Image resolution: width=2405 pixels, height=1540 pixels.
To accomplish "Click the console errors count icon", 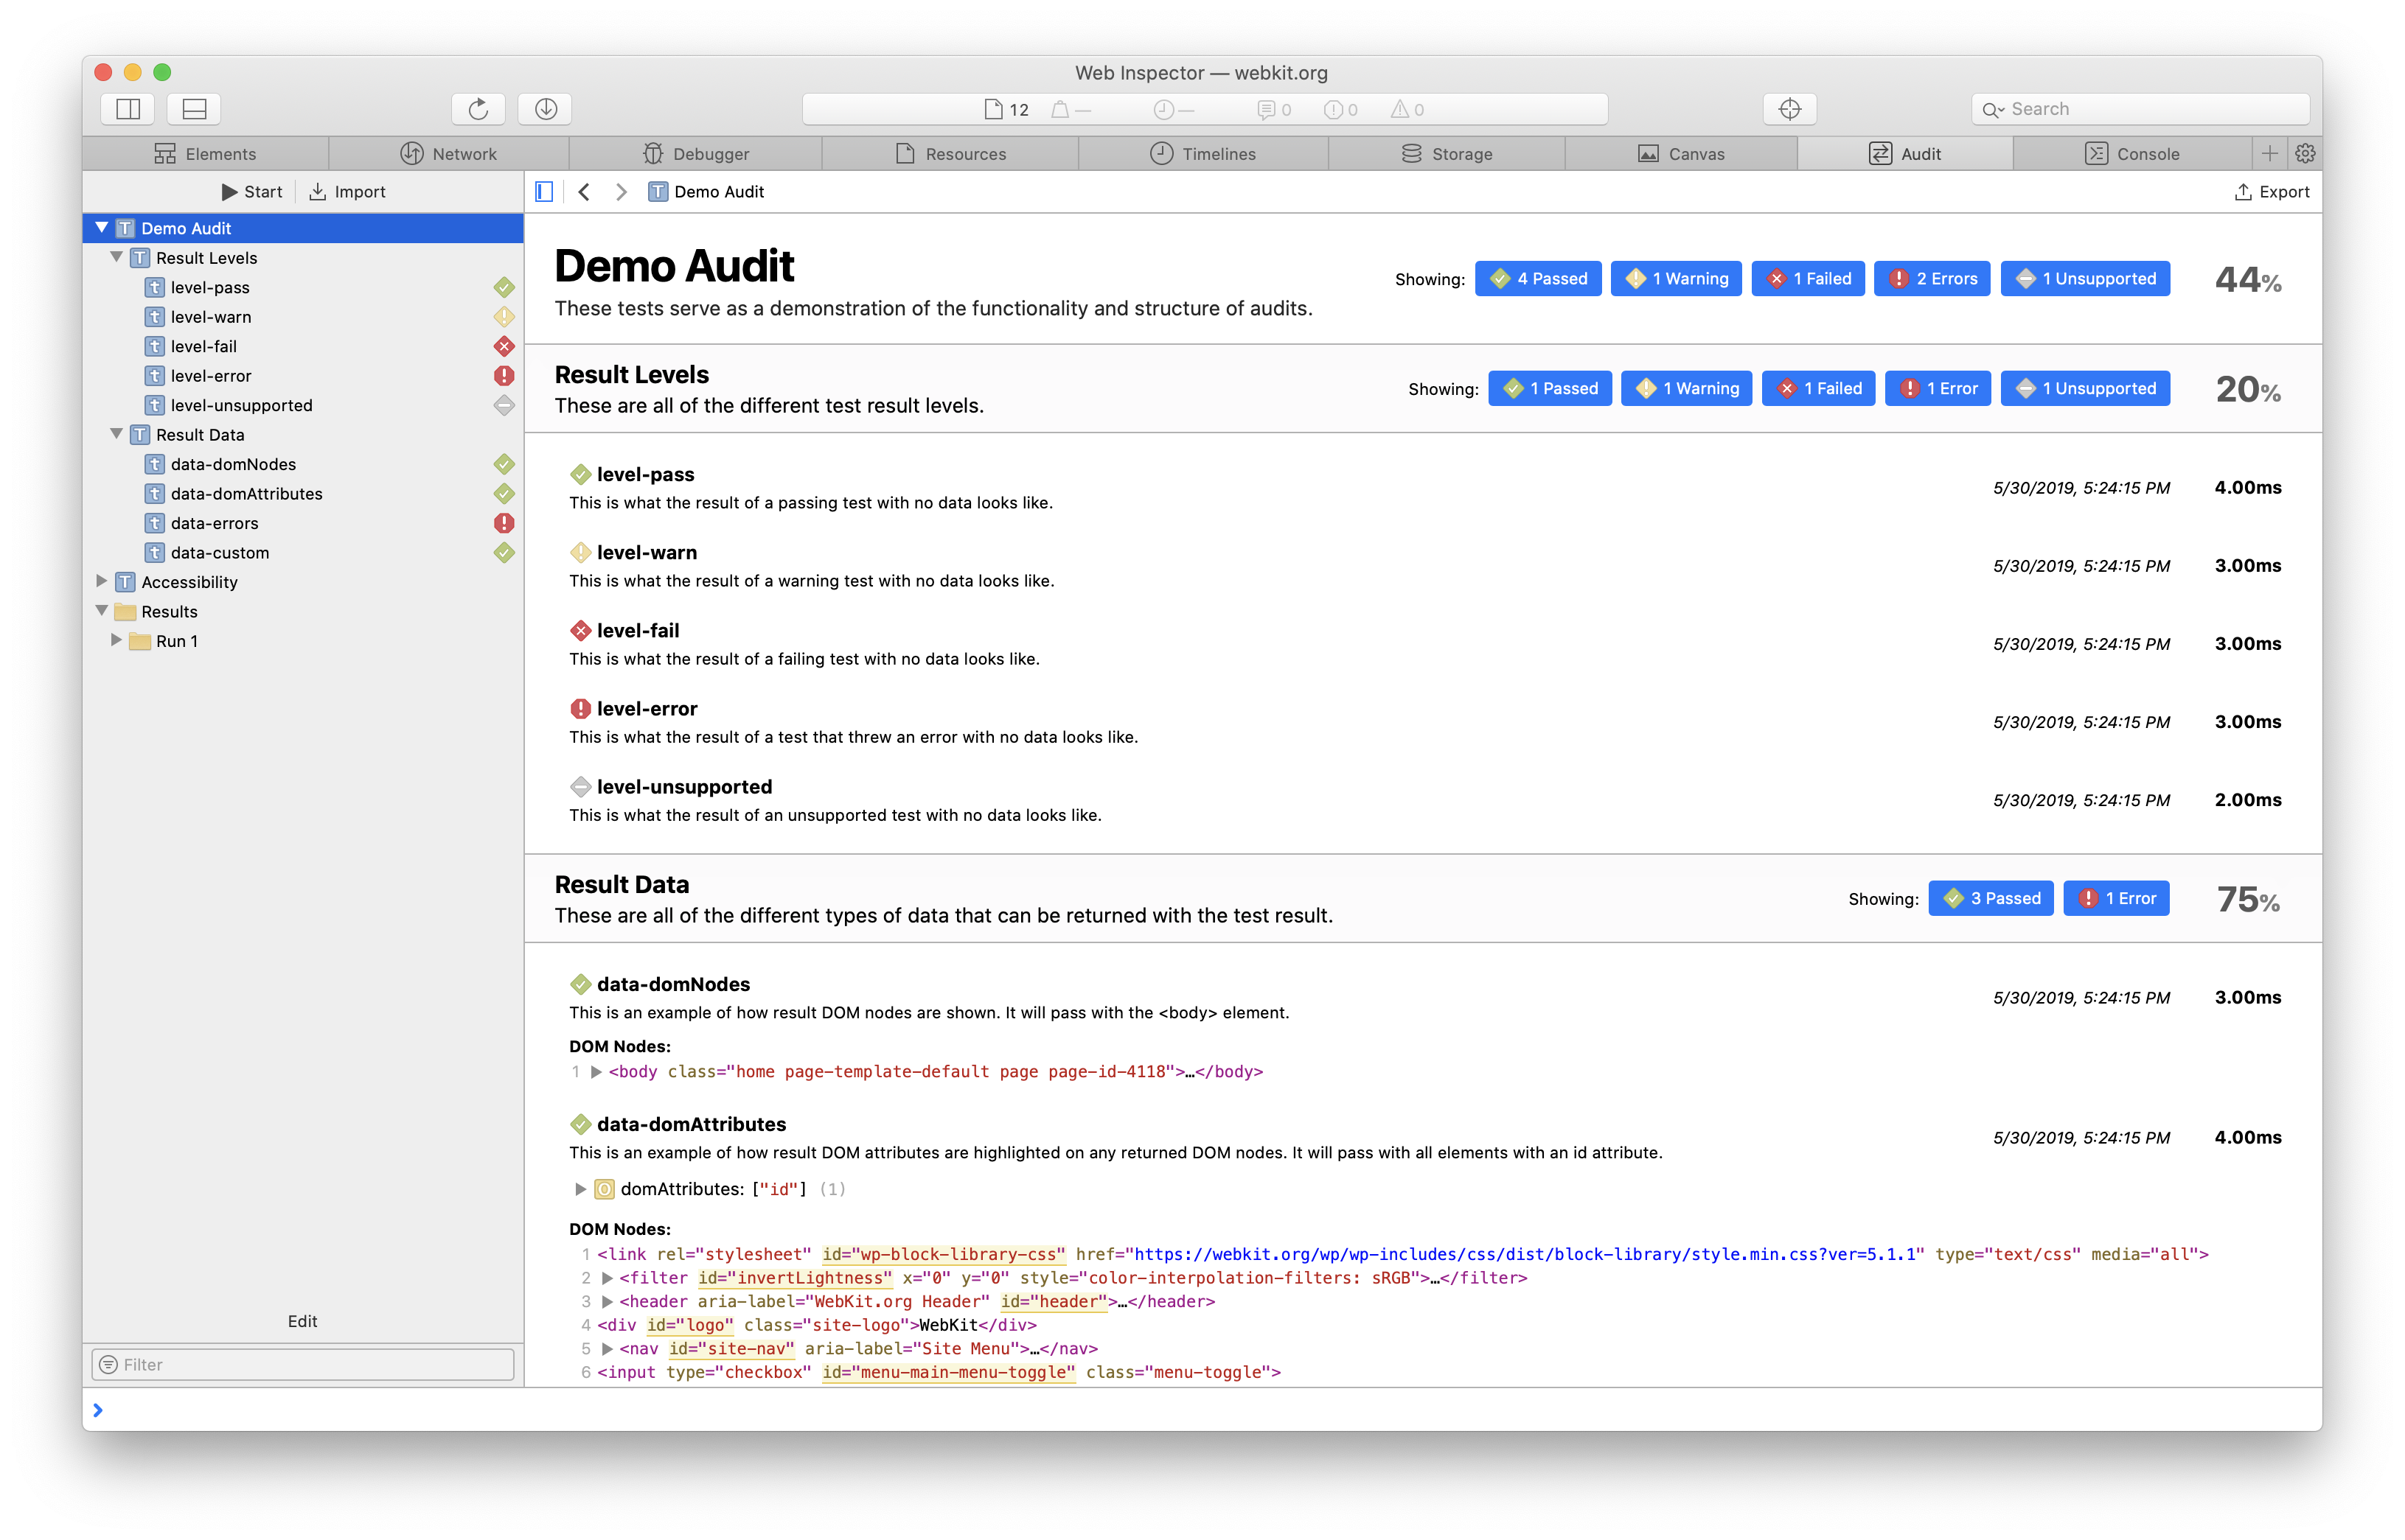I will pyautogui.click(x=1332, y=109).
